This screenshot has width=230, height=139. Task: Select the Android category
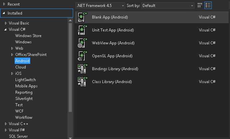pyautogui.click(x=22, y=61)
